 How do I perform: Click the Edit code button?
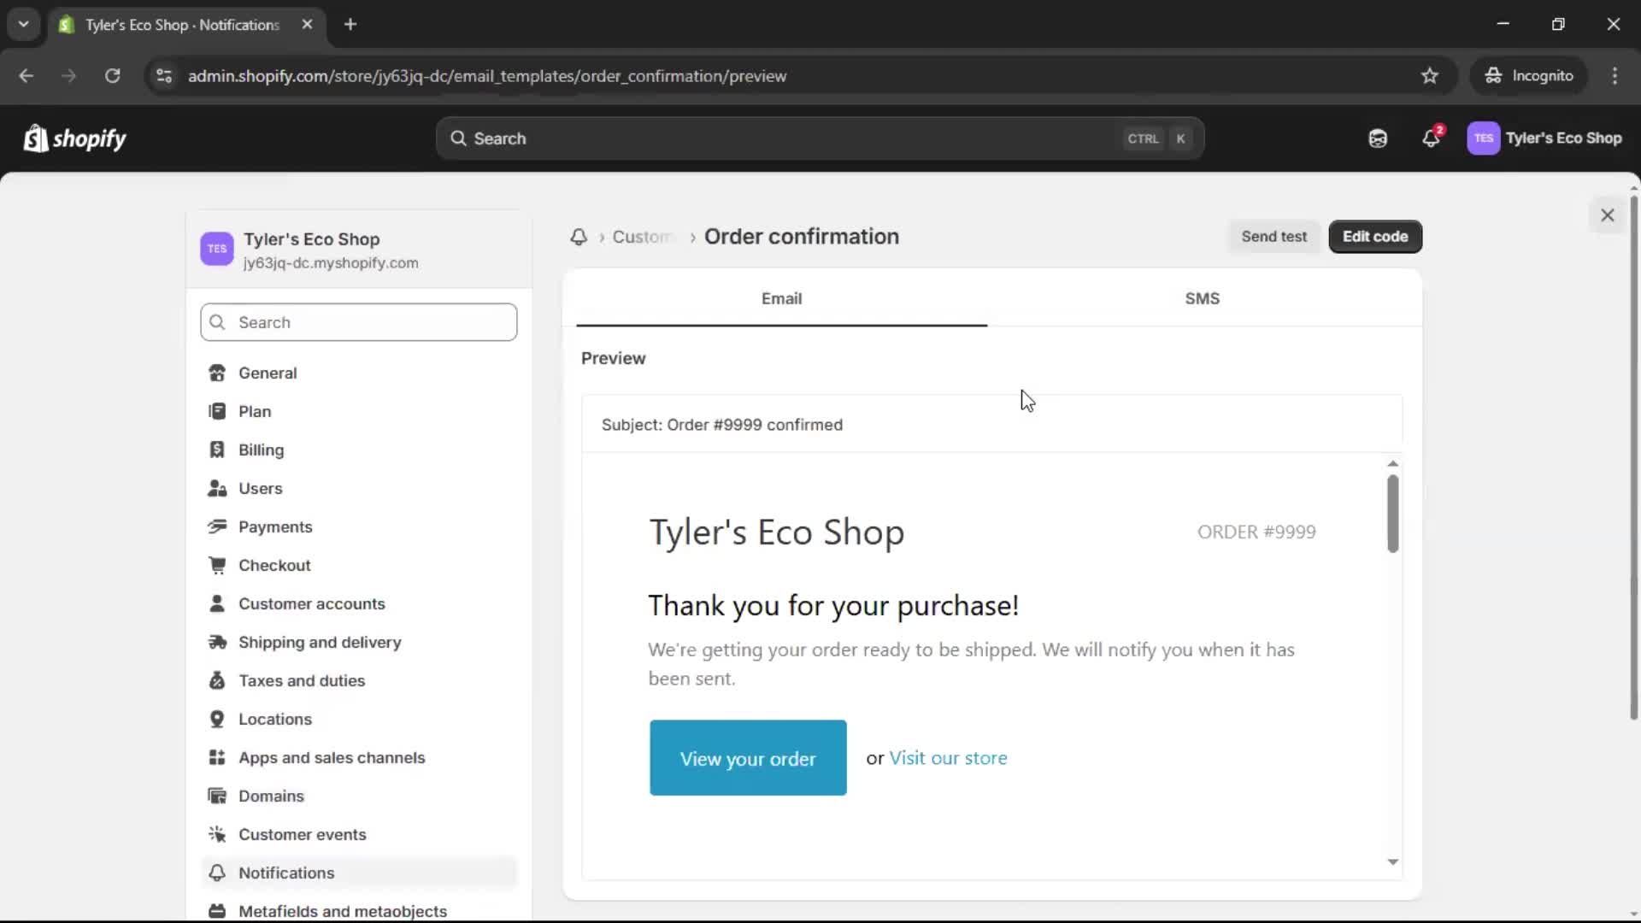click(1374, 237)
